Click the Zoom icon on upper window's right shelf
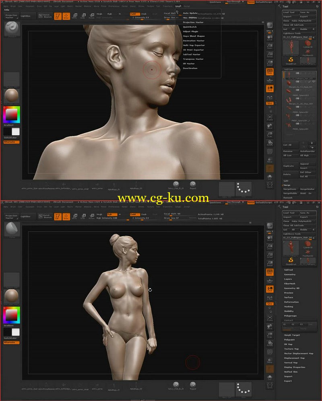The height and width of the screenshot is (401, 322). point(270,46)
